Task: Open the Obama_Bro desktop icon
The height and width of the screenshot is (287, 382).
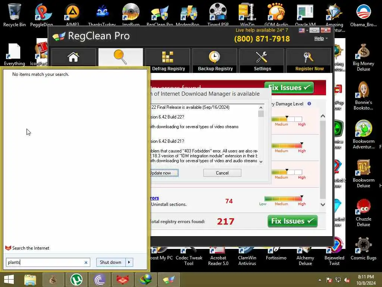Action: click(x=363, y=15)
